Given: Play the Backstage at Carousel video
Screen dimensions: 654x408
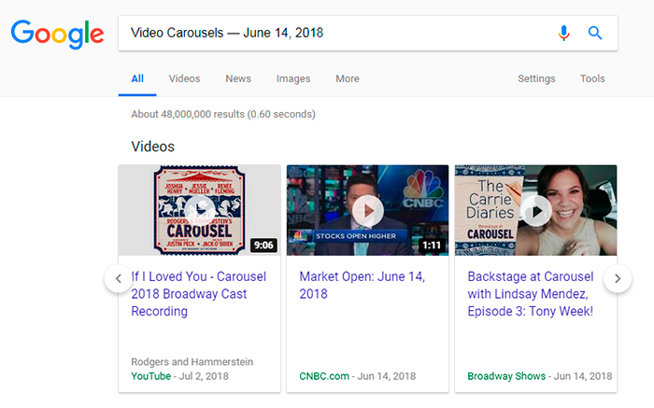Looking at the screenshot, I should click(536, 211).
